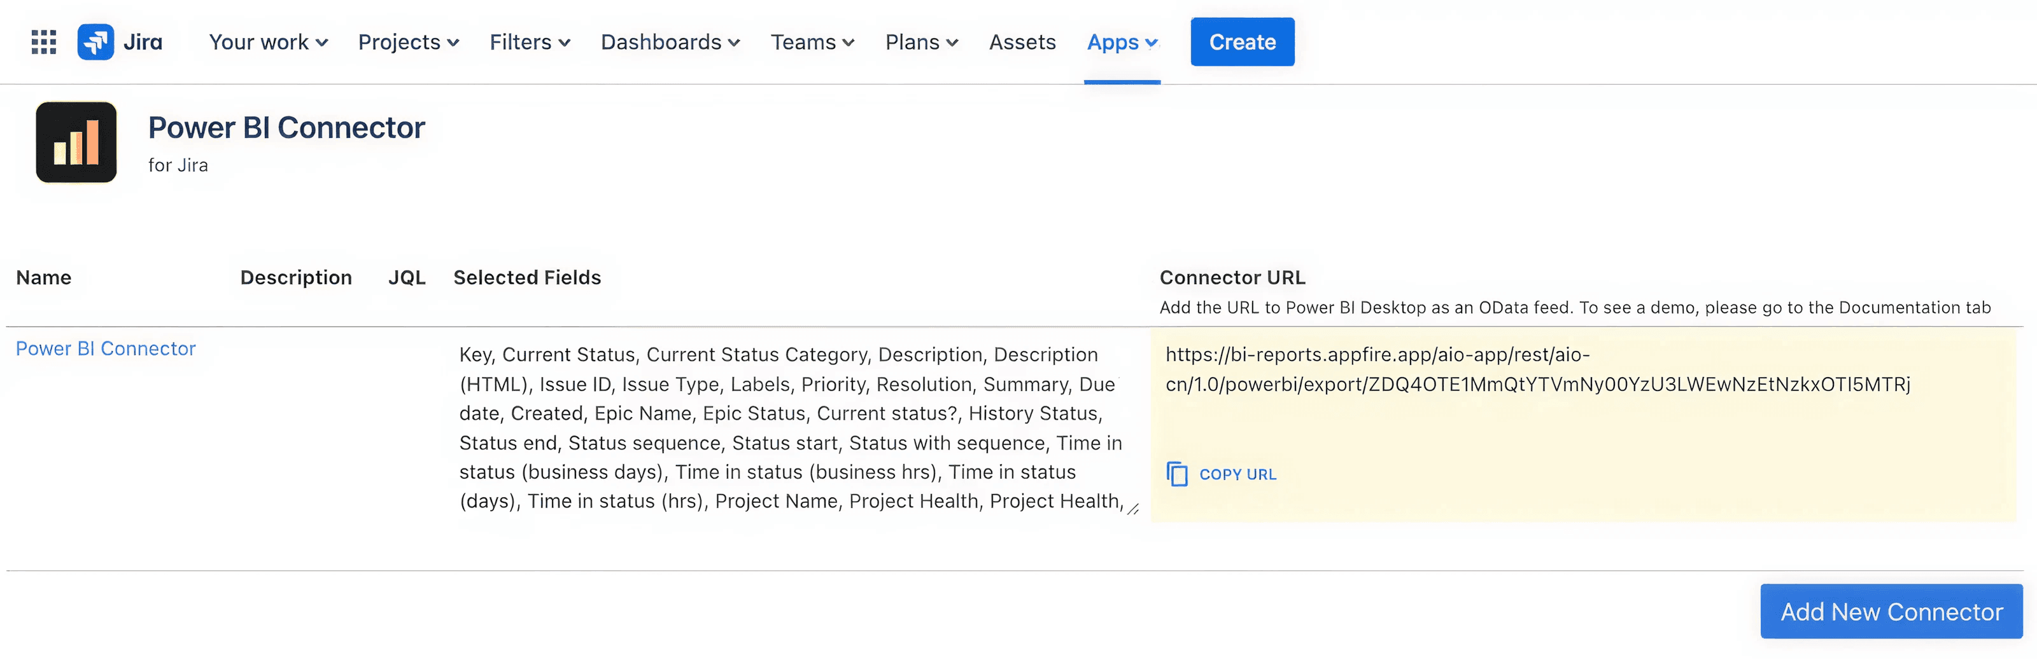Grab the resize handle of Selected Fields box
Screen dimensions: 2037x660
click(1133, 509)
